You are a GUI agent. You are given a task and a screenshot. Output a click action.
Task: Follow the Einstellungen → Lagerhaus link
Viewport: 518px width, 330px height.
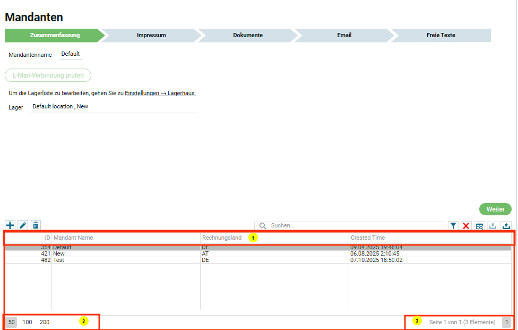(160, 93)
